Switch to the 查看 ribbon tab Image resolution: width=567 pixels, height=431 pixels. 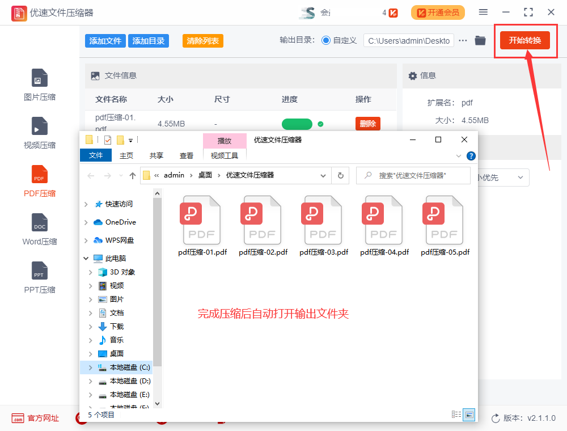(x=186, y=155)
